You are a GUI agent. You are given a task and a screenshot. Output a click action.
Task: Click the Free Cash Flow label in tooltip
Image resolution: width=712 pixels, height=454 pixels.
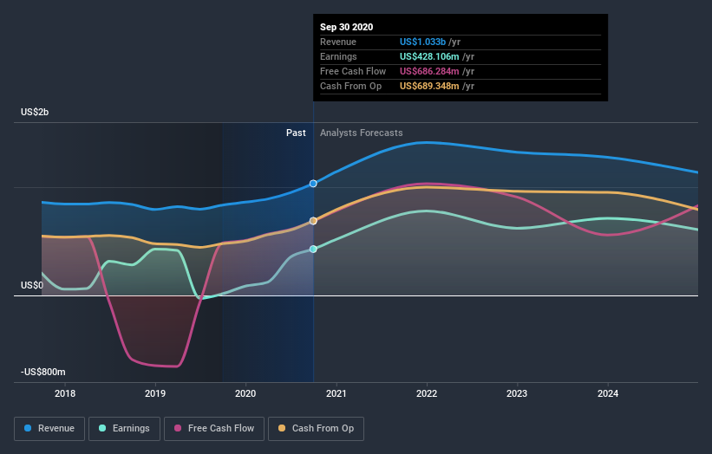click(353, 71)
